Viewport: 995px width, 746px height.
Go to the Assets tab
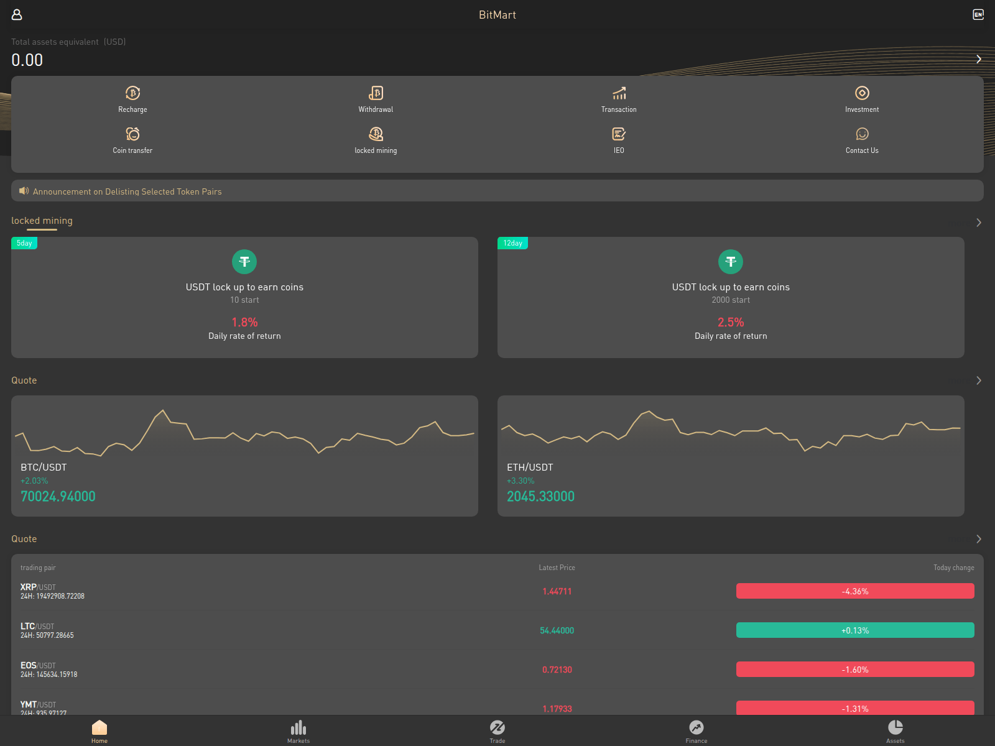point(895,731)
